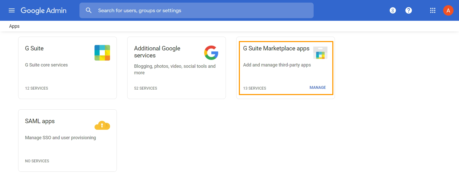459x186 pixels.
Task: Click the G Suite colorful logo icon
Action: point(102,53)
